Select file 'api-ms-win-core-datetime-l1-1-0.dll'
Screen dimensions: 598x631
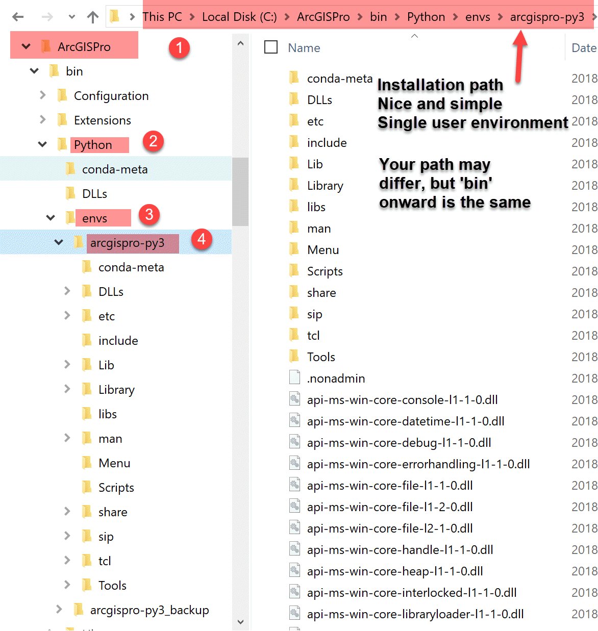[x=406, y=421]
